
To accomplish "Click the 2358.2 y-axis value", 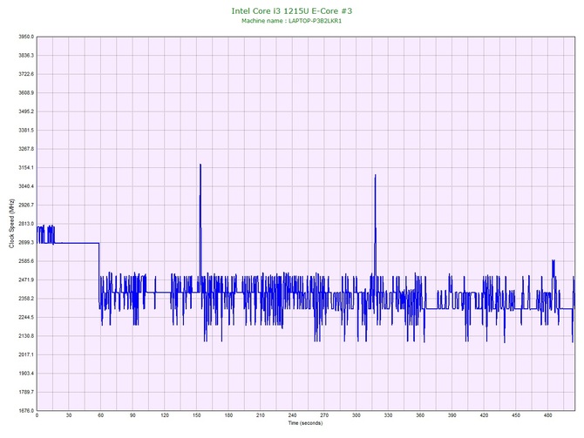I will pyautogui.click(x=26, y=299).
